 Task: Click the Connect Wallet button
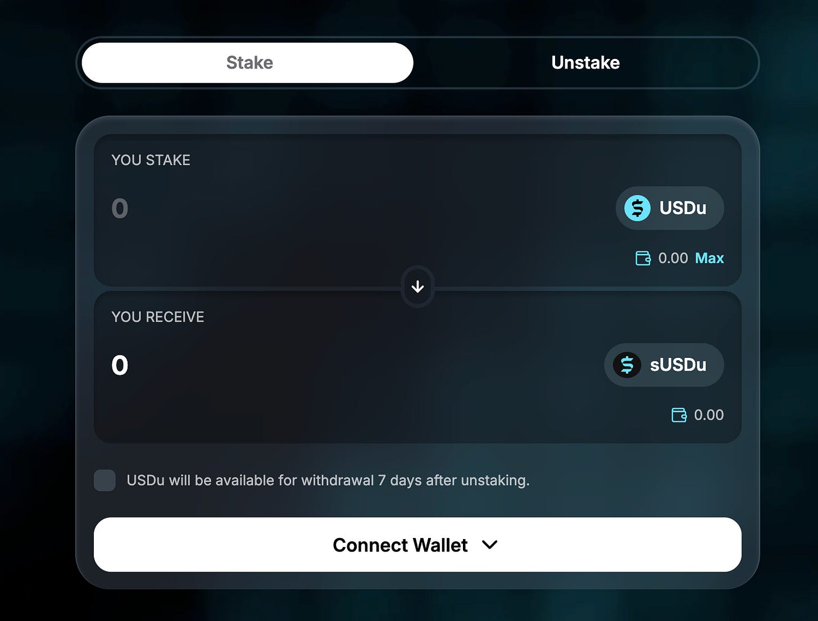point(417,545)
